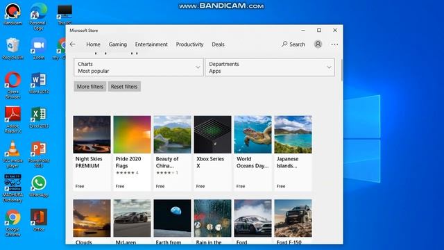Go back using the Store back arrow
The image size is (444, 250).
pyautogui.click(x=72, y=44)
